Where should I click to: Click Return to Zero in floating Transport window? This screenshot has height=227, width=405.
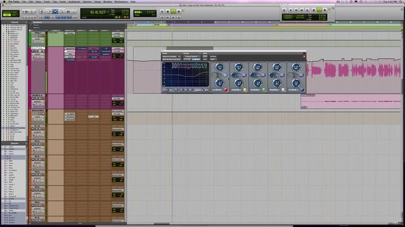coord(291,10)
